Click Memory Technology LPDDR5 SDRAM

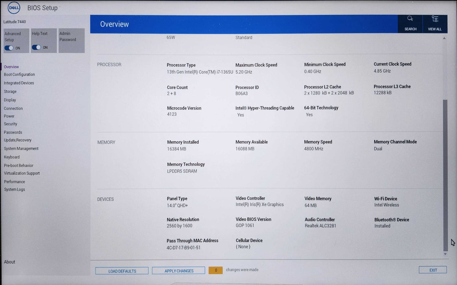pyautogui.click(x=182, y=171)
